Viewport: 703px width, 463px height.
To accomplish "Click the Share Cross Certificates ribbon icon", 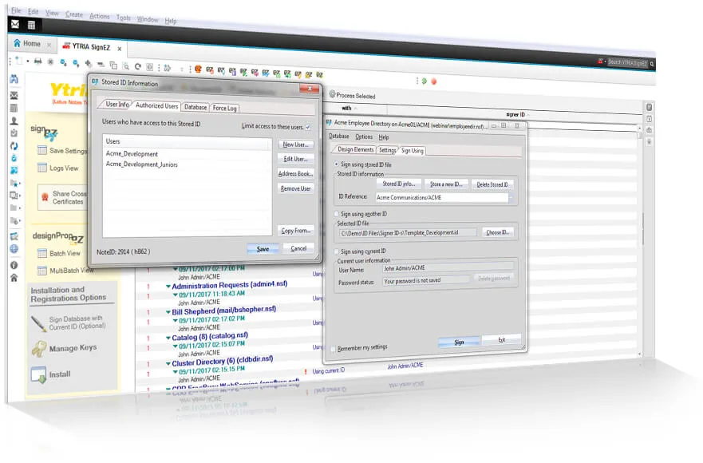I will [x=45, y=196].
